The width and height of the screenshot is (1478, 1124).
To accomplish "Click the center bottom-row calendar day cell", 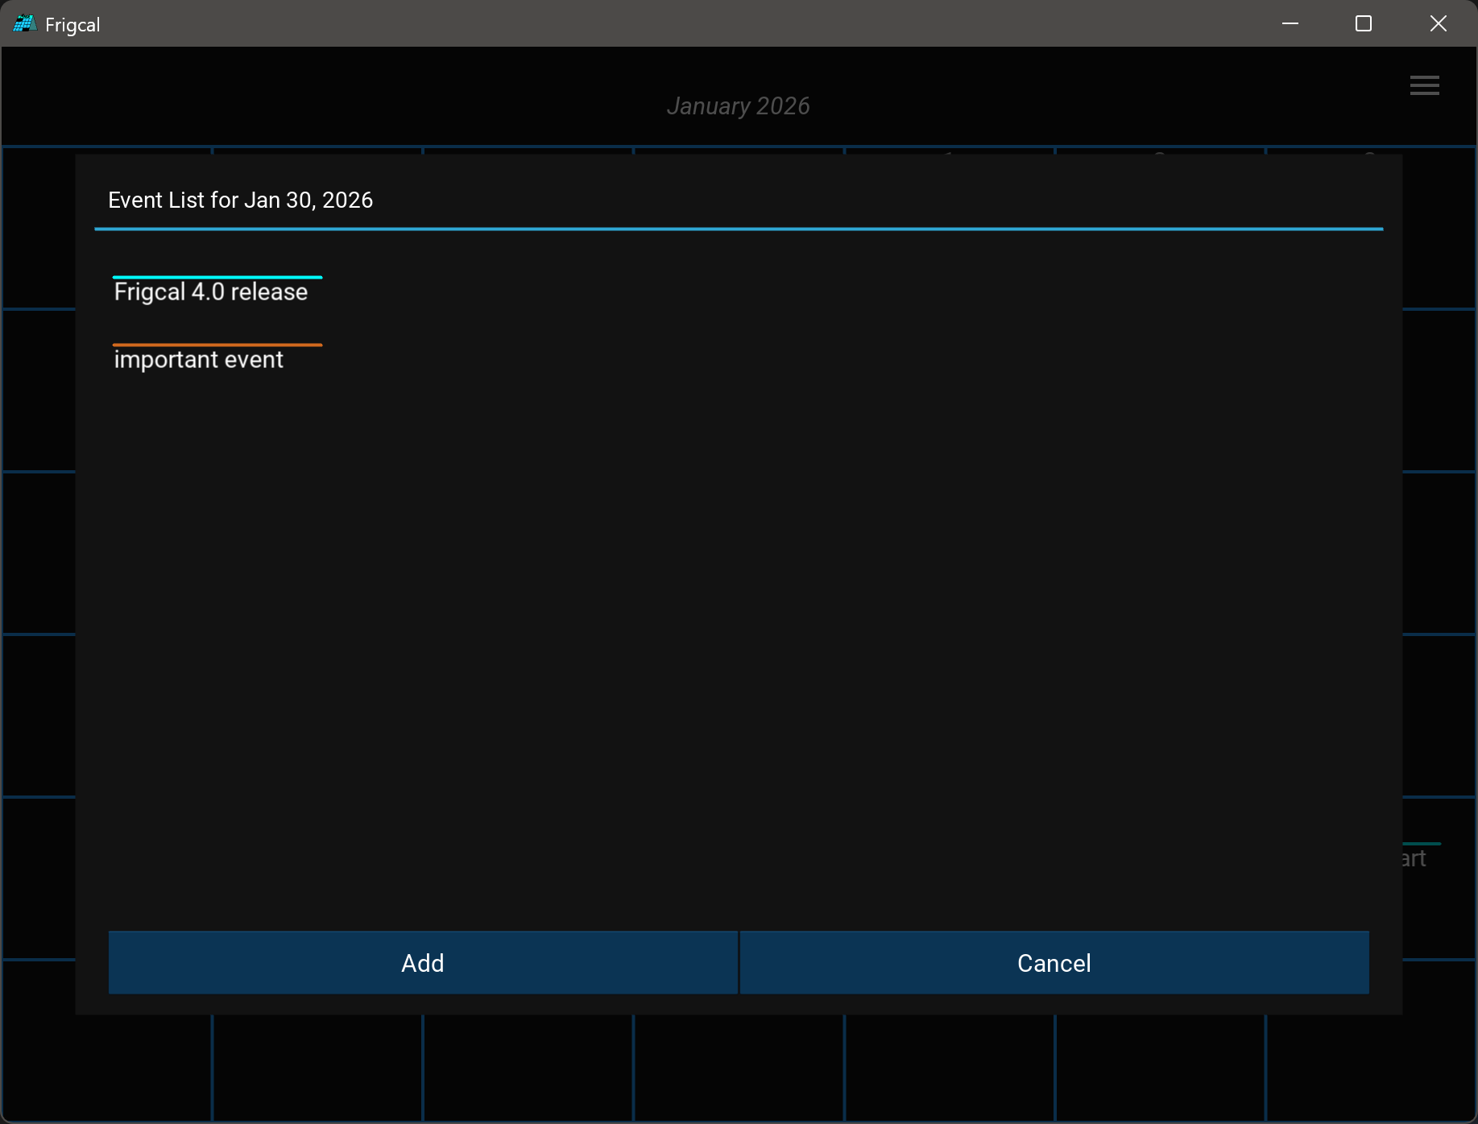I will coord(738,1067).
